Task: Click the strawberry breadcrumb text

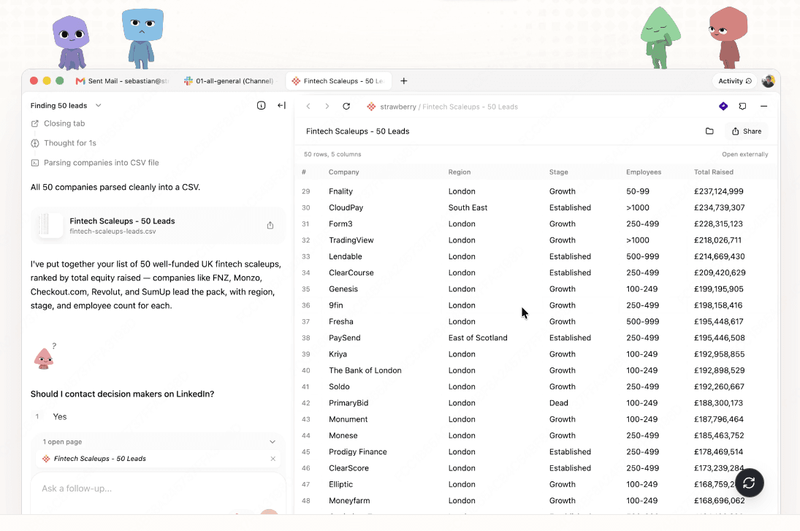Action: click(x=398, y=107)
